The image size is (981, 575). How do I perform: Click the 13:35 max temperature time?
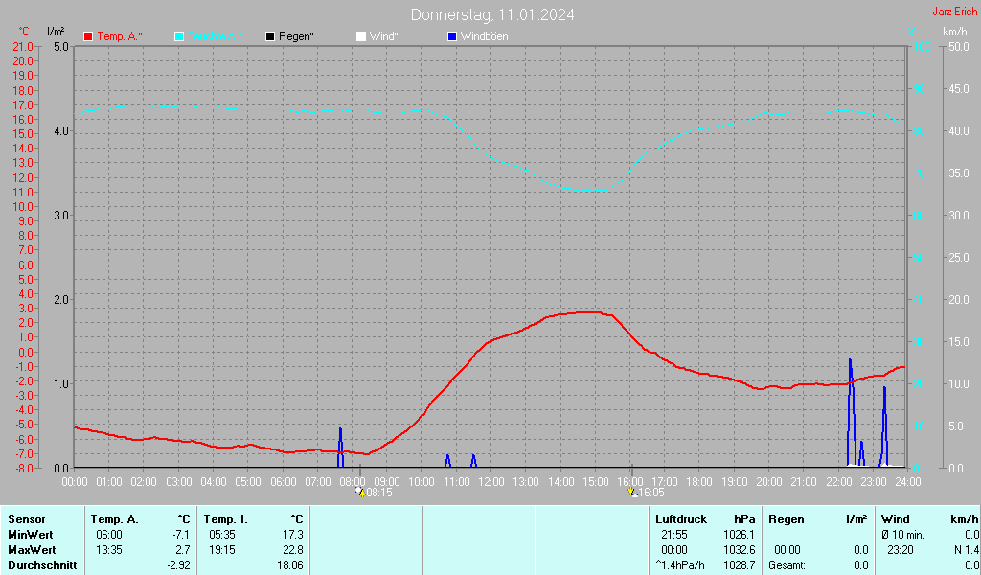click(x=109, y=550)
